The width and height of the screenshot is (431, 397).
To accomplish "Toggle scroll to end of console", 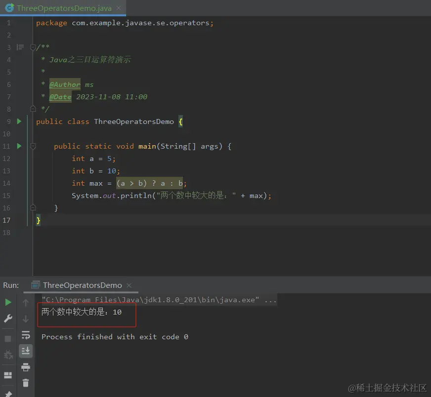I will (26, 351).
